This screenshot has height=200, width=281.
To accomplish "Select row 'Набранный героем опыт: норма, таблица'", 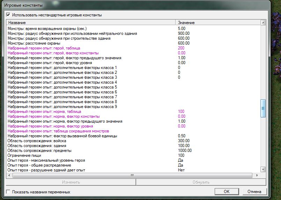I will [133, 111].
